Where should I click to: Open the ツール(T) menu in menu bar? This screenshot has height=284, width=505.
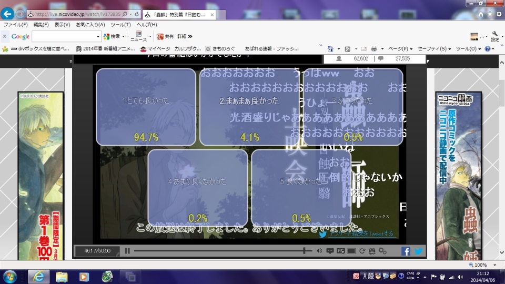click(120, 25)
